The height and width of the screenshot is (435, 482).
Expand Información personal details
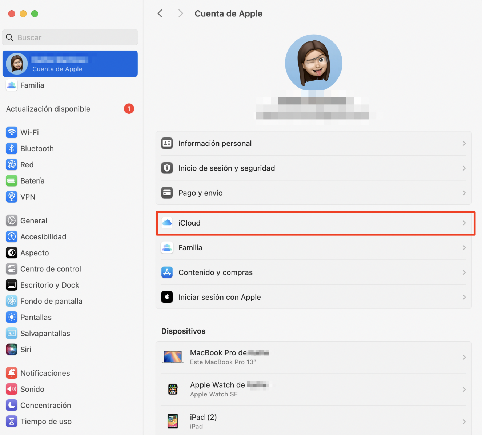pyautogui.click(x=314, y=143)
